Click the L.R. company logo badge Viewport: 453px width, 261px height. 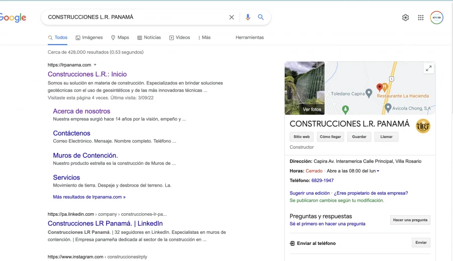[x=423, y=126]
